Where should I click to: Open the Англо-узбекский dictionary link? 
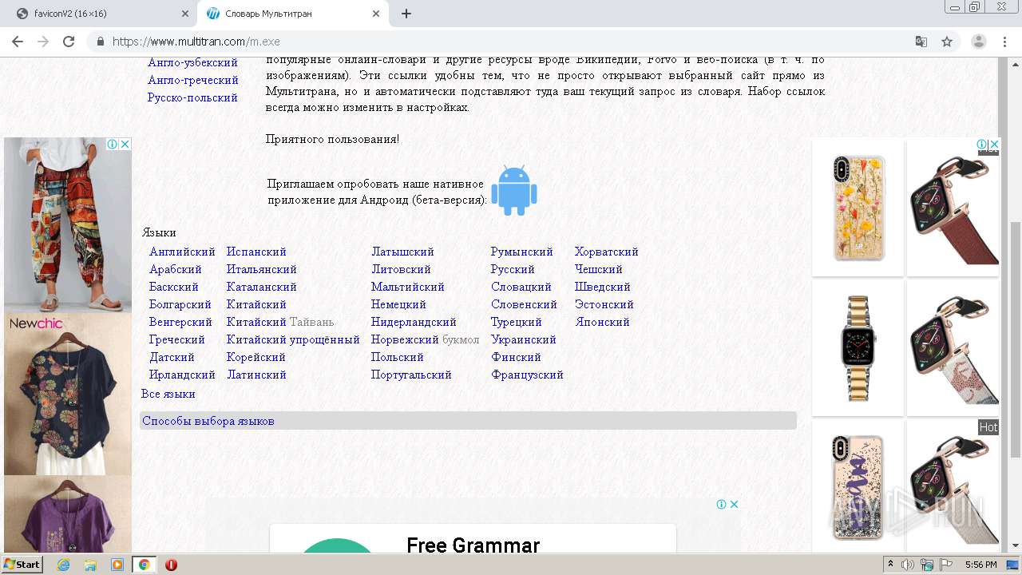[192, 62]
